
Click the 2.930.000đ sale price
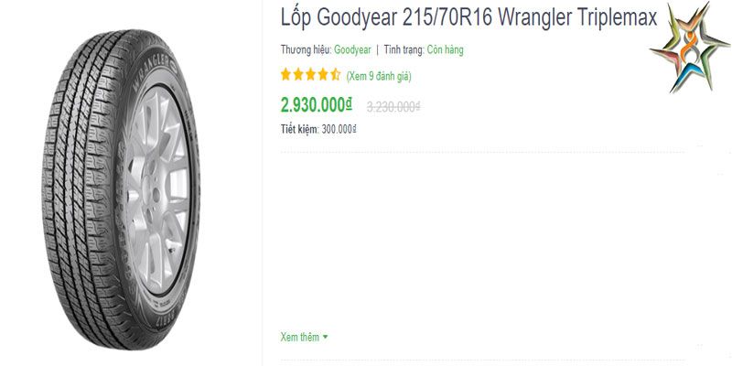[316, 105]
